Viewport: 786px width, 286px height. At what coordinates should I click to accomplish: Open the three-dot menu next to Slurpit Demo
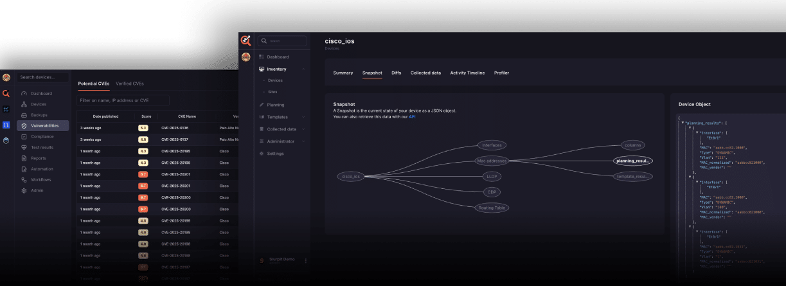coord(306,260)
